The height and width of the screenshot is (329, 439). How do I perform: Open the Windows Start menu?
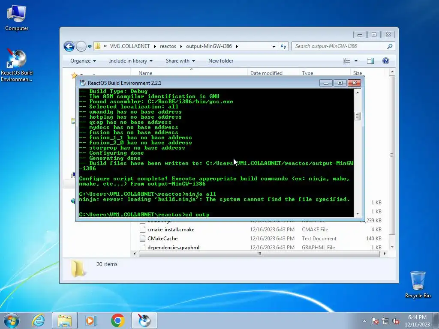12,320
